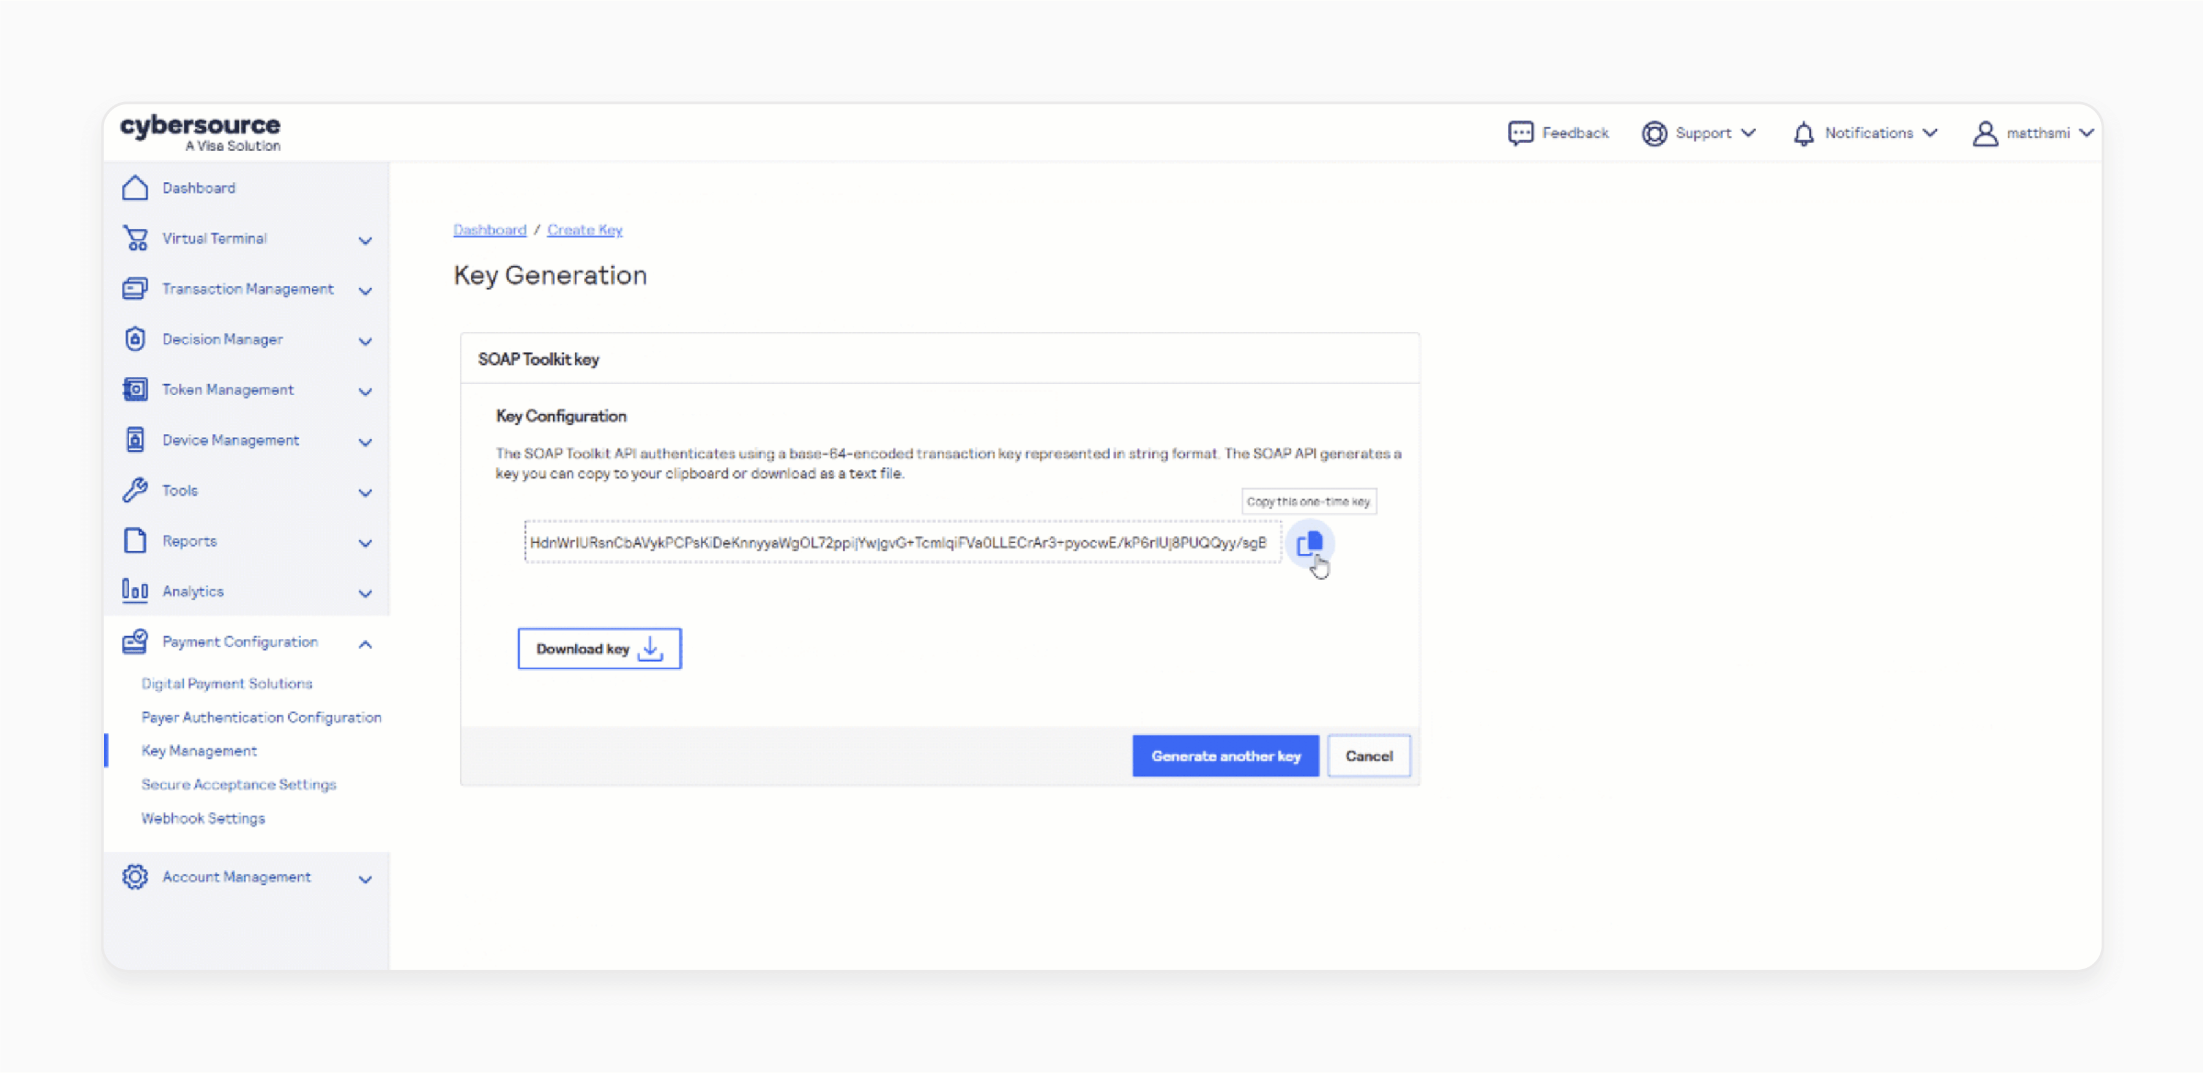Click the 'SOAP Toolkit key' panel header
The width and height of the screenshot is (2203, 1073).
[x=940, y=358]
